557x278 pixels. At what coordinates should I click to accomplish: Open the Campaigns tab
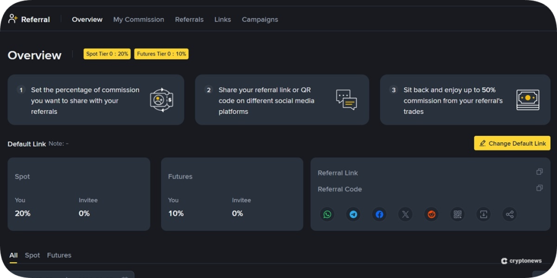[x=259, y=20]
